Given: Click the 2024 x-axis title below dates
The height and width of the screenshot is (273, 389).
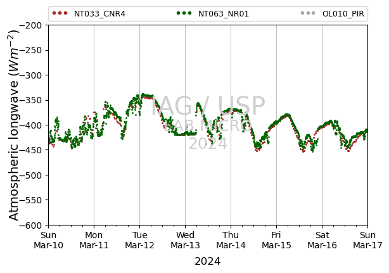Looking at the screenshot, I should pos(208,262).
